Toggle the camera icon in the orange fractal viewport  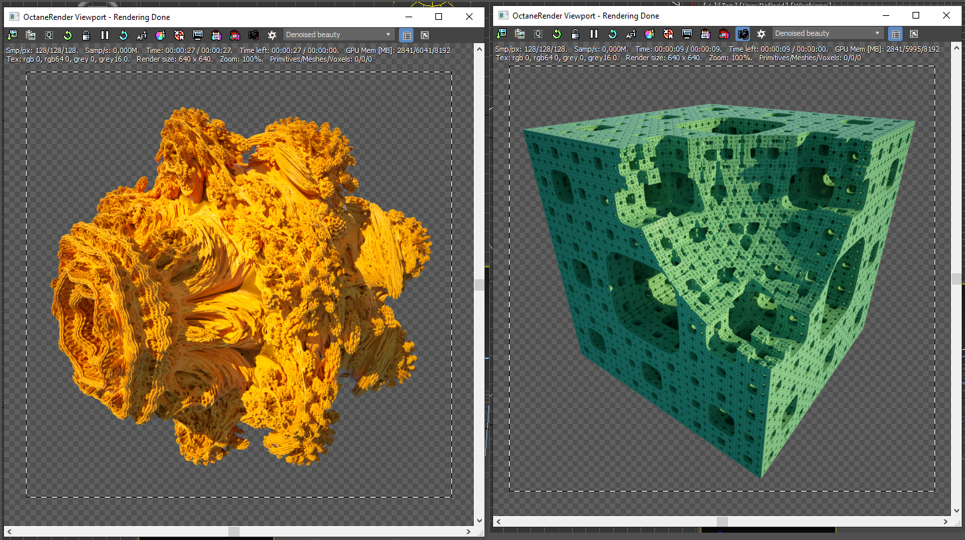coord(254,34)
